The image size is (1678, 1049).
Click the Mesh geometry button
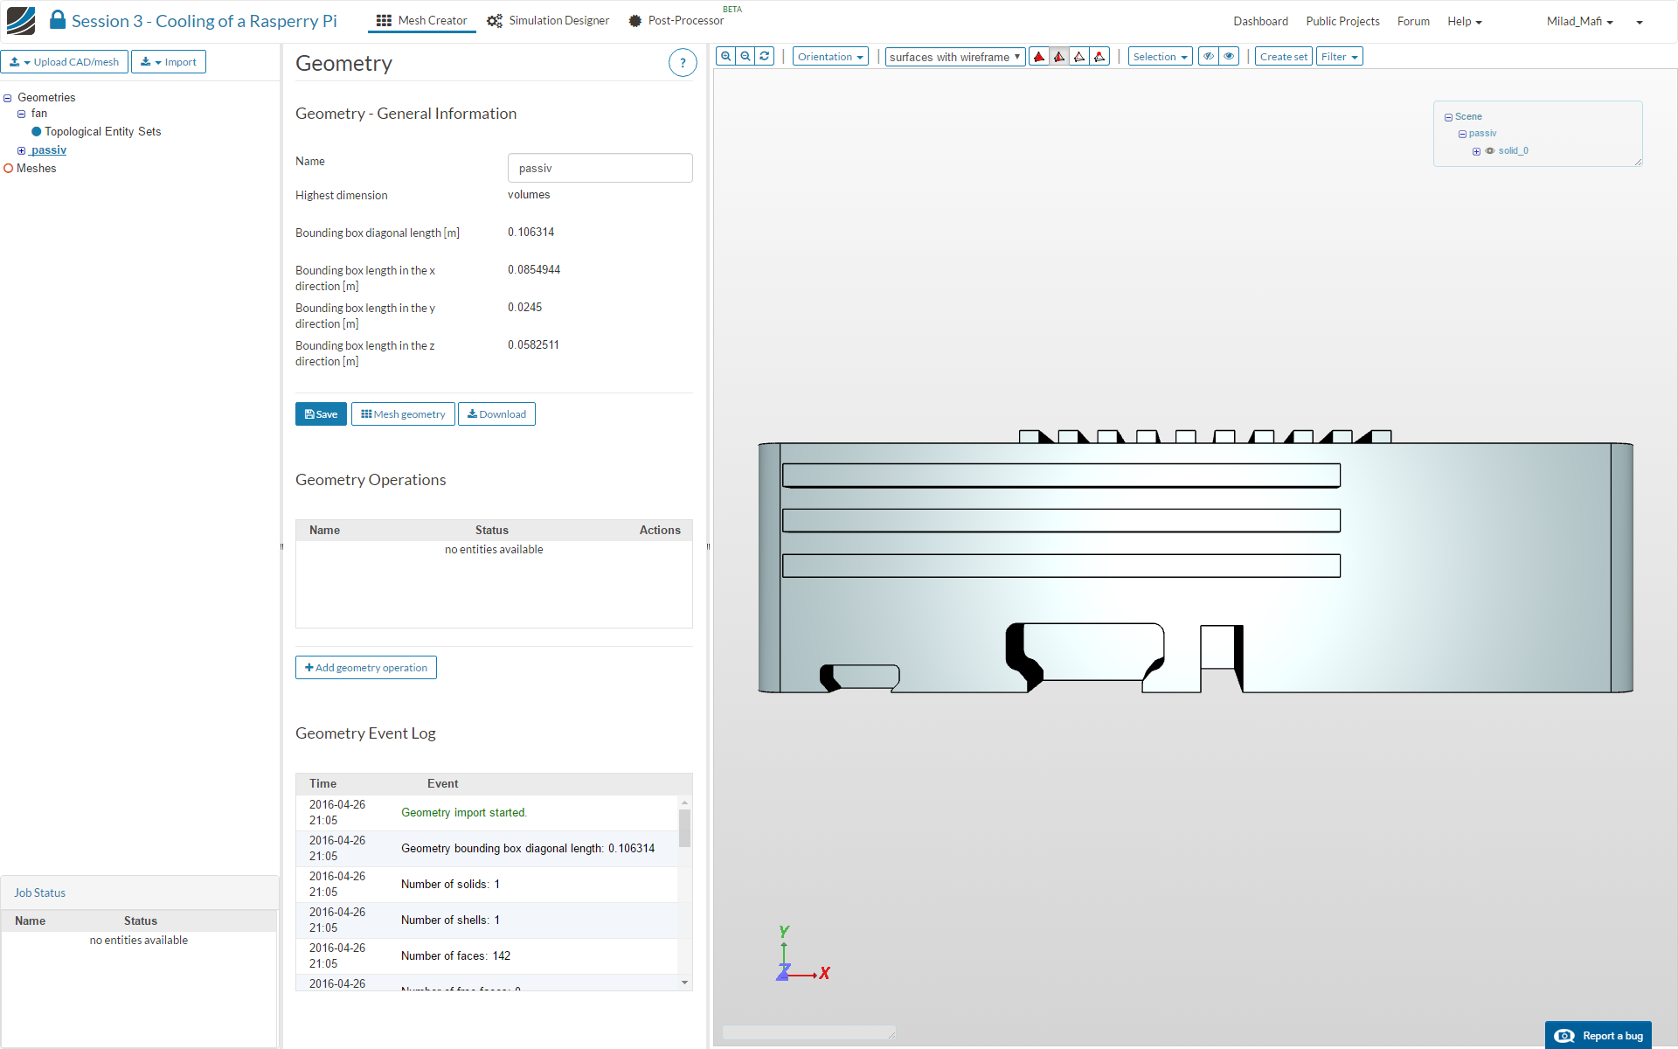[x=403, y=414]
